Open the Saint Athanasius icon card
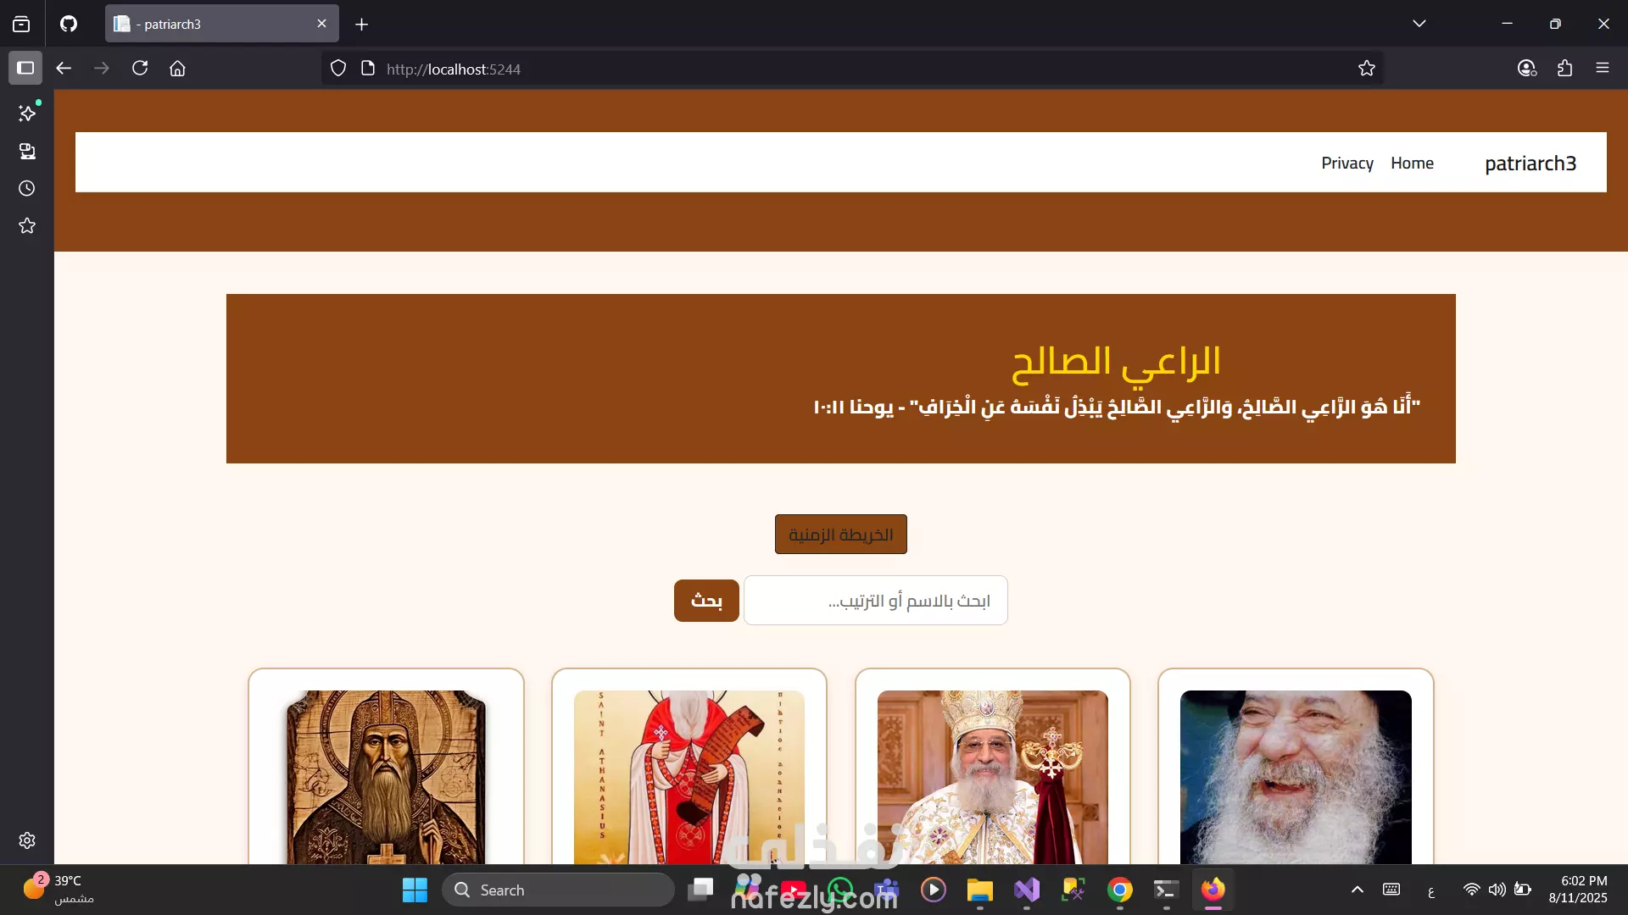Screen dimensions: 1628x915 tap(689, 767)
